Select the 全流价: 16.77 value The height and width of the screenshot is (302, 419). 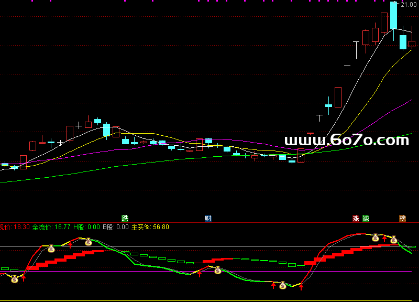(x=51, y=227)
